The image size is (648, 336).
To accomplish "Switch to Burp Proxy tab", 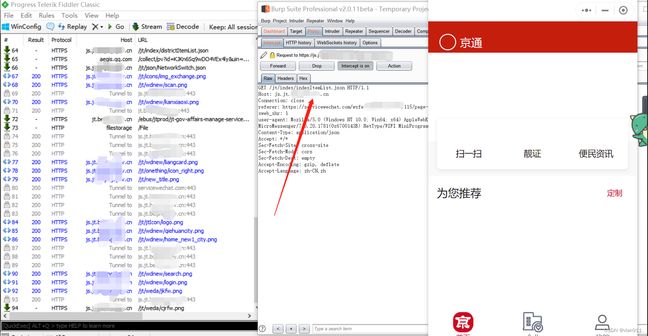I will (313, 31).
